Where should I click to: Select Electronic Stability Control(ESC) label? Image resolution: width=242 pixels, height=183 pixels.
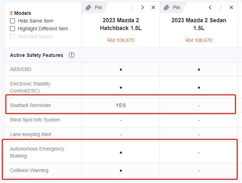coord(30,87)
